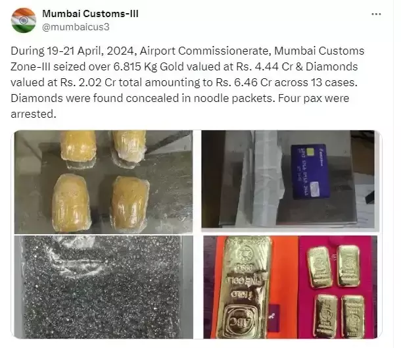This screenshot has width=401, height=348.
Task: Click the word "arrested." ending the tweet
Action: [x=34, y=114]
